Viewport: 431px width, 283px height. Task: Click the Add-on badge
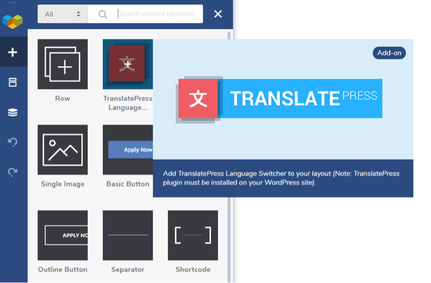coord(389,53)
